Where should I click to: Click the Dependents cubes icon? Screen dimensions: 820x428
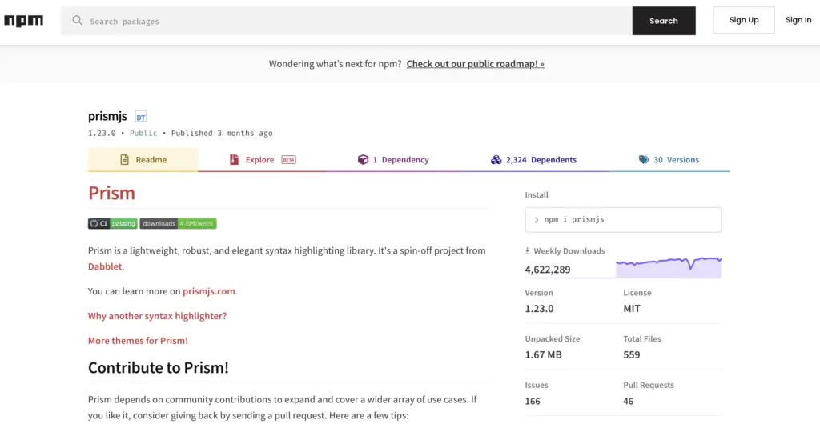(x=496, y=159)
